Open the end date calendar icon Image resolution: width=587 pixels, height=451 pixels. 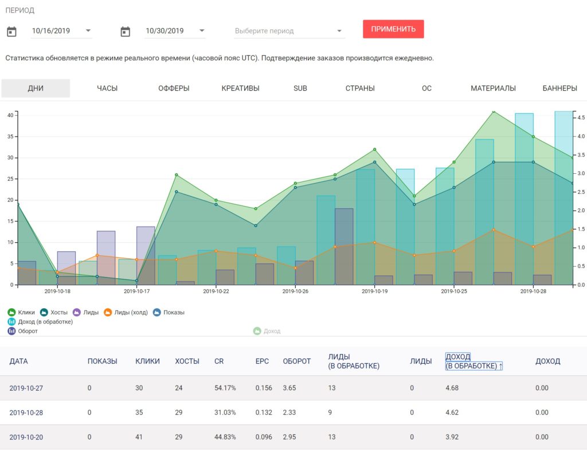126,32
